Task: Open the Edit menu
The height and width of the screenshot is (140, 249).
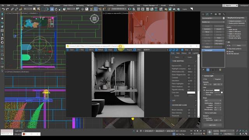Action: (9, 5)
